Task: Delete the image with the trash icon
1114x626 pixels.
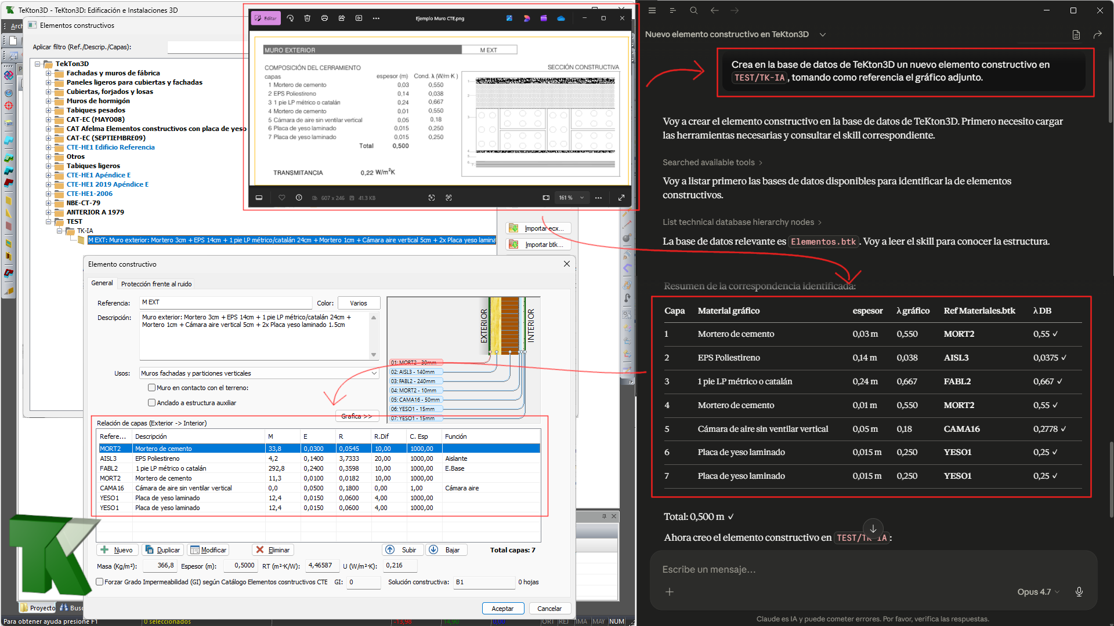Action: pyautogui.click(x=308, y=18)
